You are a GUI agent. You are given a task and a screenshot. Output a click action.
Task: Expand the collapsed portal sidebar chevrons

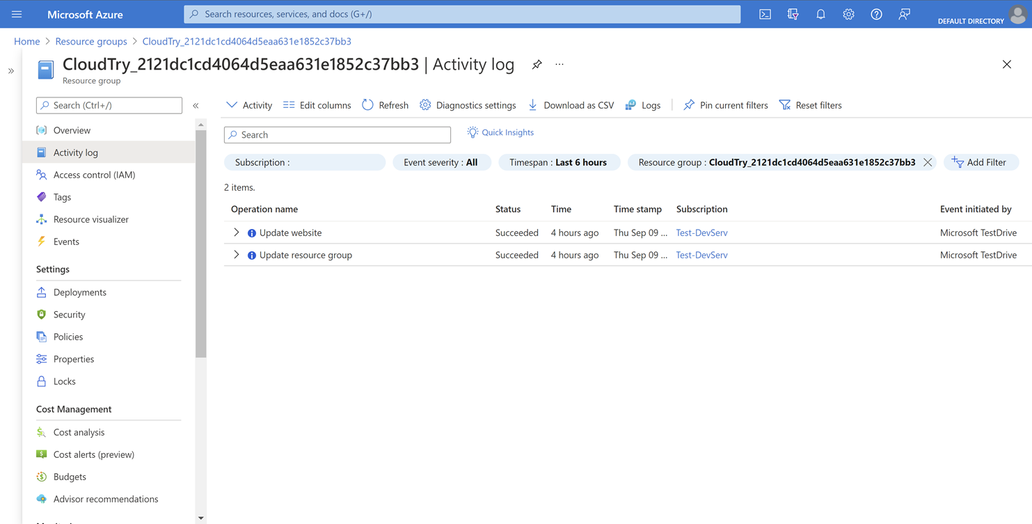click(x=11, y=71)
